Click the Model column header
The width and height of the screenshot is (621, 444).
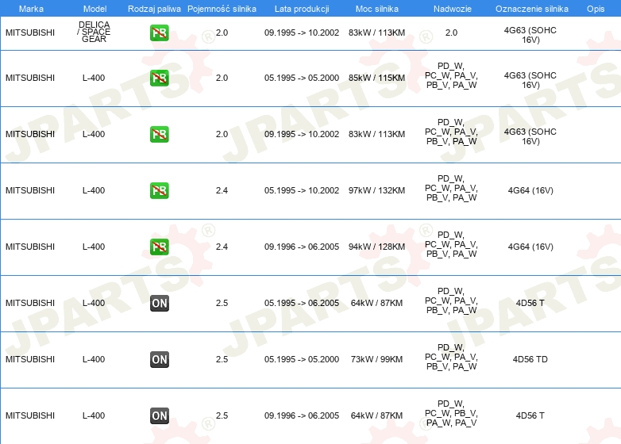pos(94,9)
